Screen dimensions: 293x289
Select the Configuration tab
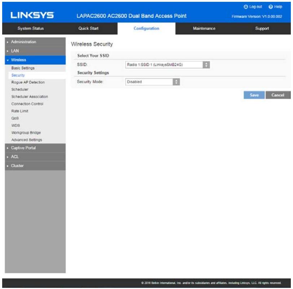coord(146,28)
